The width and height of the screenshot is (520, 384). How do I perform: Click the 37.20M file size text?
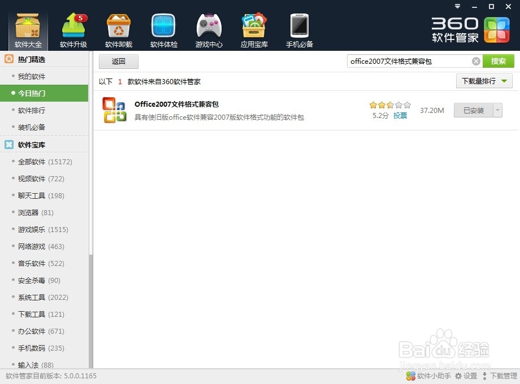click(432, 110)
